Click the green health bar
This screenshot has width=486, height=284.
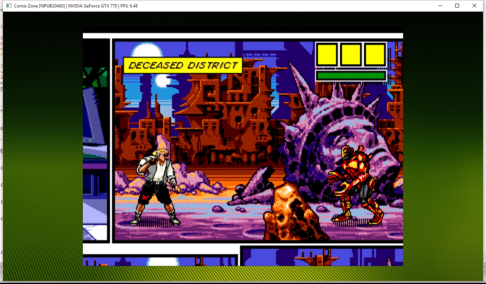tap(351, 76)
